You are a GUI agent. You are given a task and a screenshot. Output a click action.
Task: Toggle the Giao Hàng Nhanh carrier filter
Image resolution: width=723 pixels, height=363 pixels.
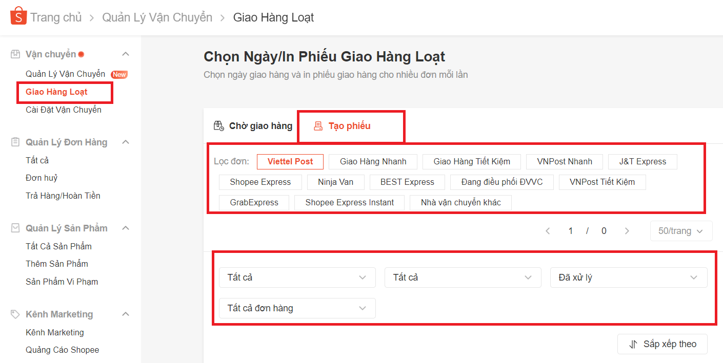pyautogui.click(x=372, y=161)
